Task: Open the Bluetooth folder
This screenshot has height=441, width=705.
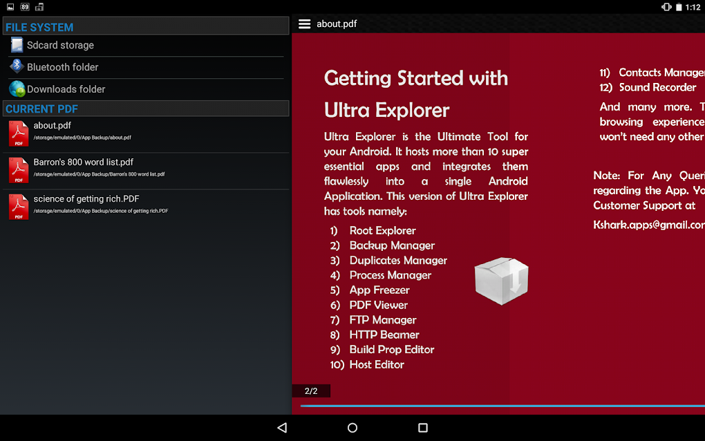Action: coord(146,68)
